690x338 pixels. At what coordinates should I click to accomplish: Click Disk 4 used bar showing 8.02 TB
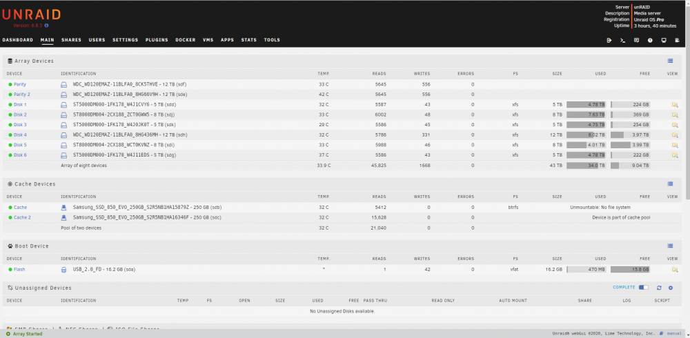tap(586, 135)
